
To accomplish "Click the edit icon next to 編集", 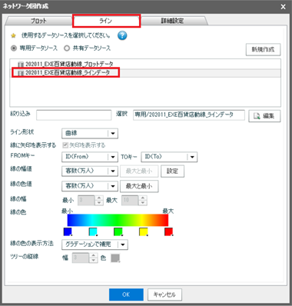I will 257,116.
